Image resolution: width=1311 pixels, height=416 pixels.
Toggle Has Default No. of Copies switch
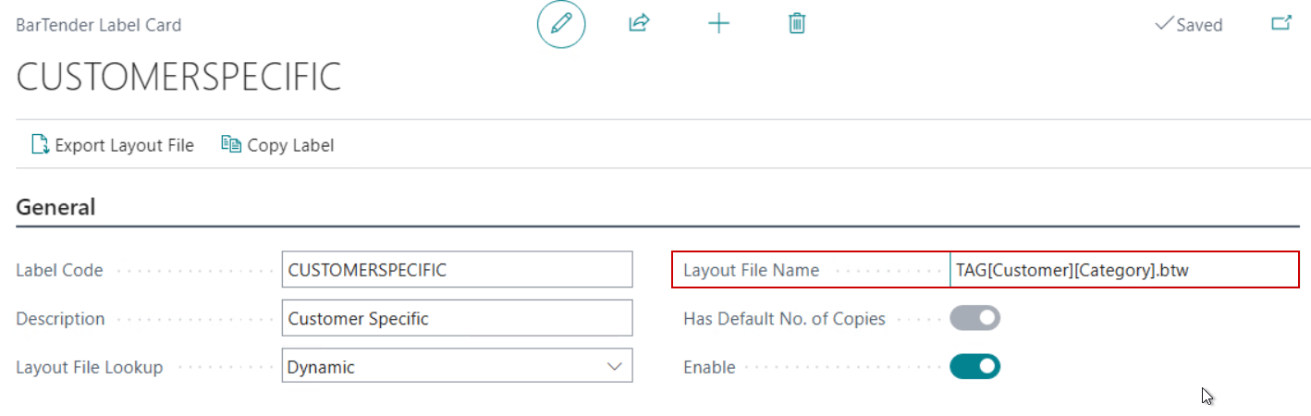pyautogui.click(x=975, y=319)
